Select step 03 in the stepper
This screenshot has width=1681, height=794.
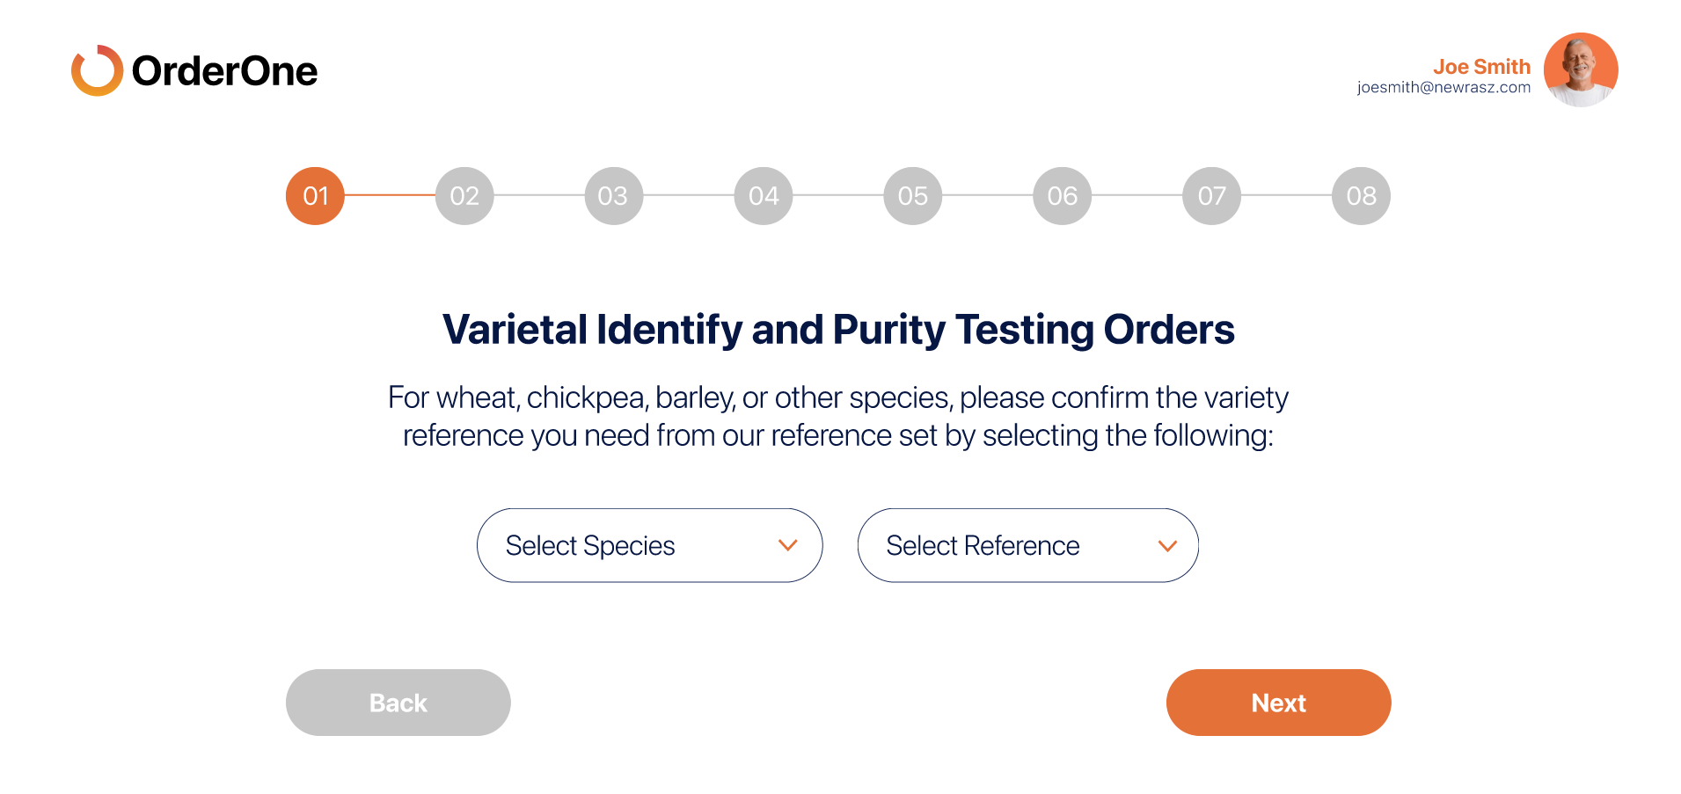pos(614,196)
